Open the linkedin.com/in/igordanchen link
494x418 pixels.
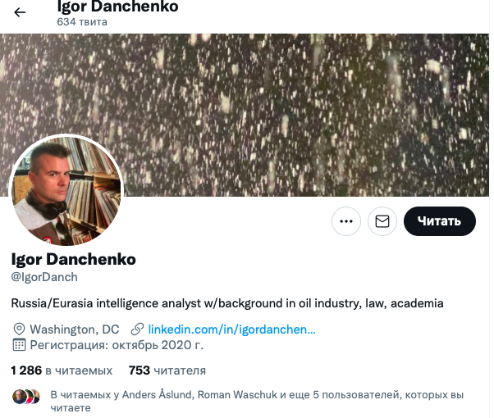coord(231,329)
